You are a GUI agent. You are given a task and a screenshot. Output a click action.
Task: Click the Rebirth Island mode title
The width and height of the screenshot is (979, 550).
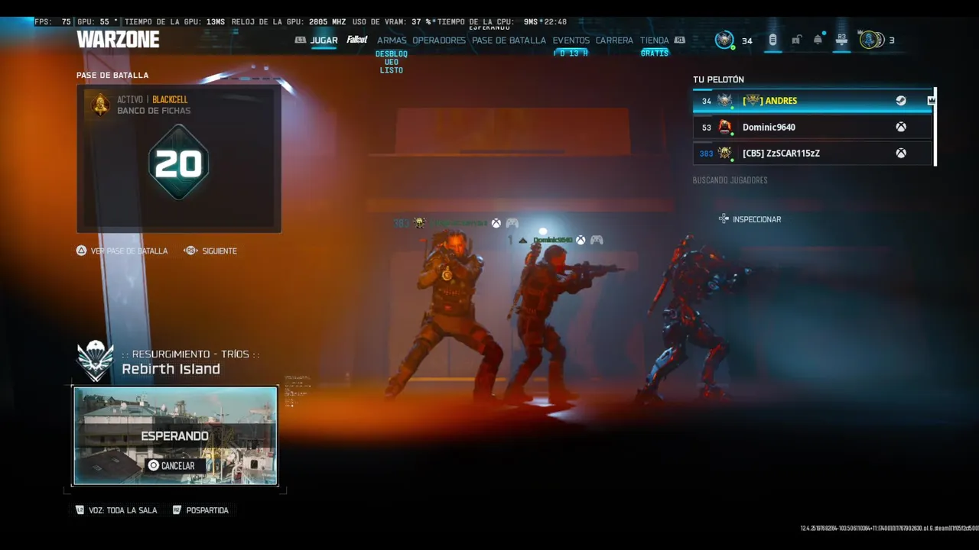tap(171, 369)
